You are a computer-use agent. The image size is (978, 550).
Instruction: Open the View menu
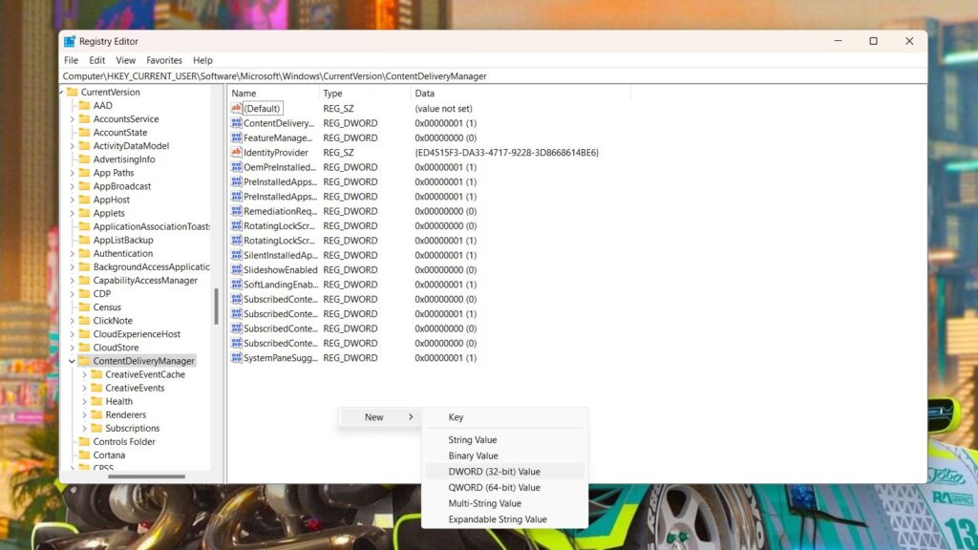point(125,60)
